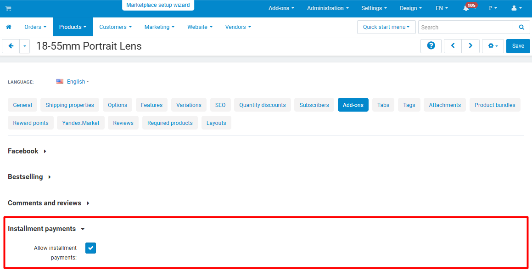Uncheck Allow installment payments checkbox
Viewport: 532px width, 271px height.
point(90,248)
